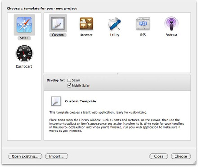The image size is (198, 167).
Task: Uncheck the Mobile Safari checkbox
Action: click(x=69, y=85)
